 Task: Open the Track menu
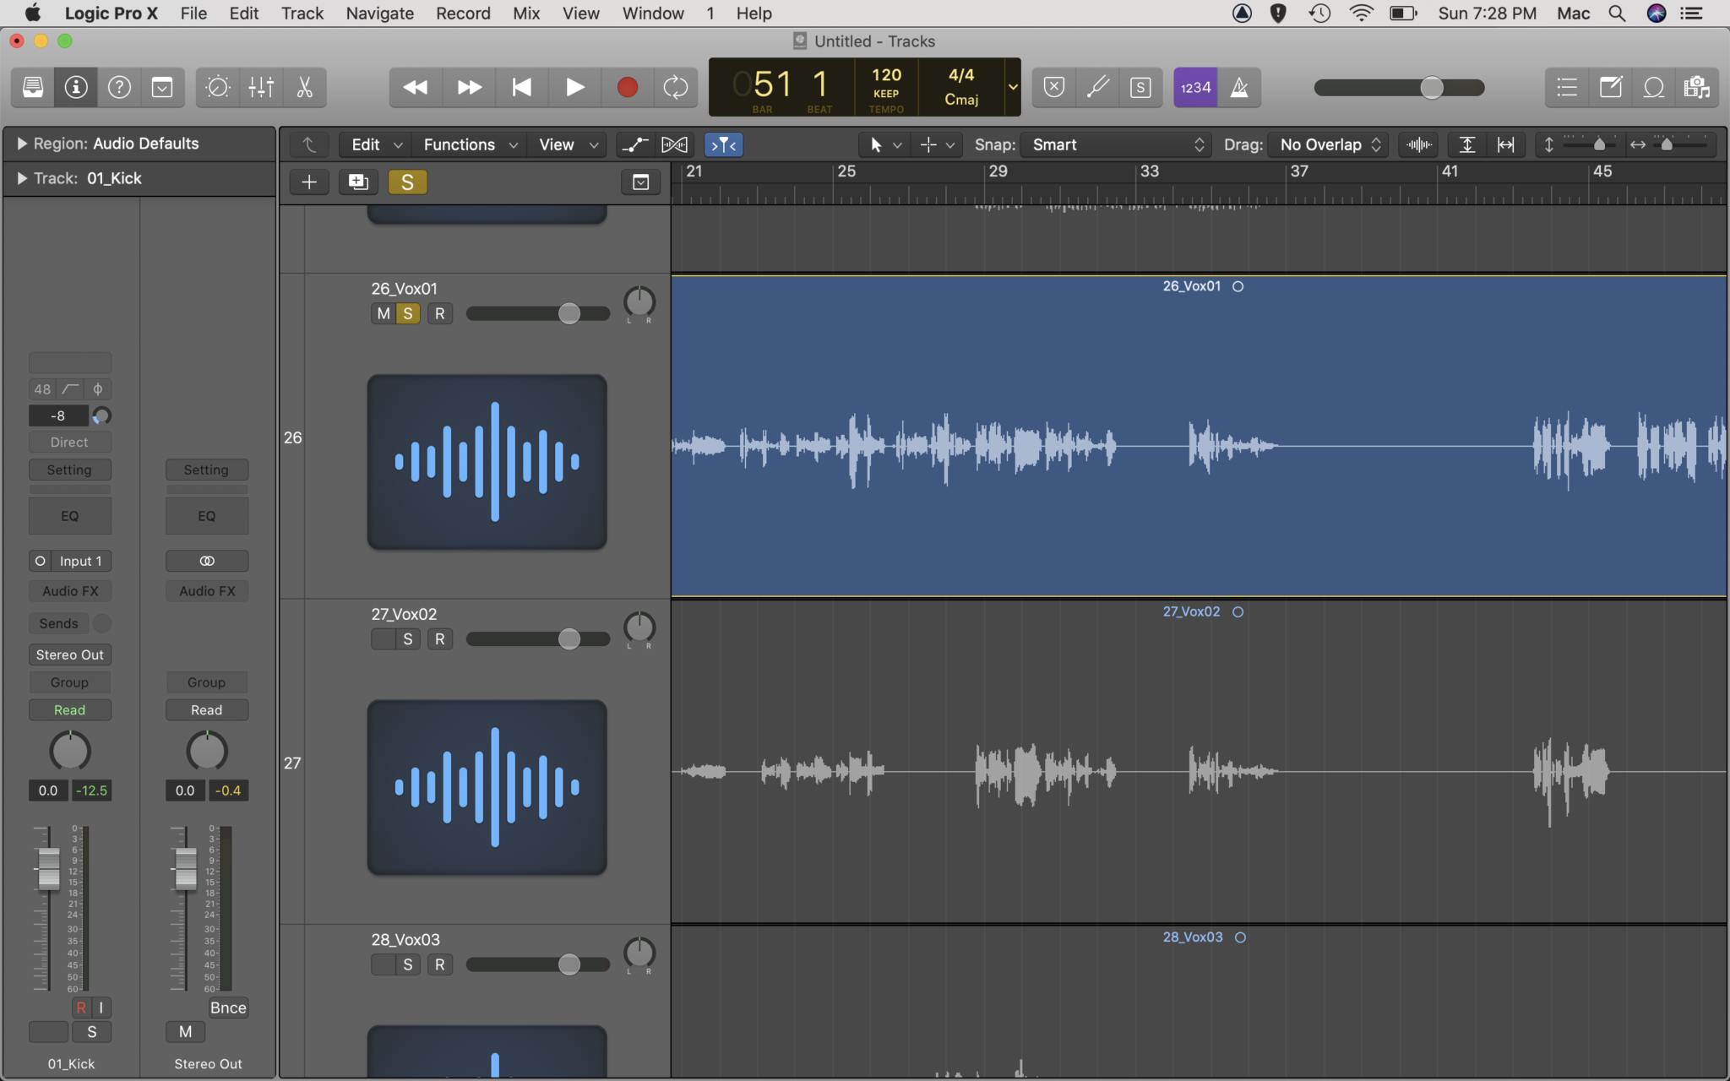pos(302,14)
